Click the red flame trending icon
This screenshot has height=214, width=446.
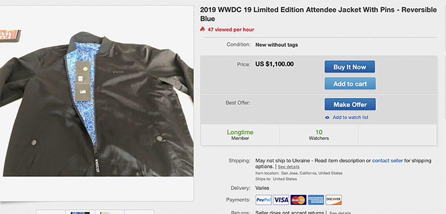[x=202, y=30]
